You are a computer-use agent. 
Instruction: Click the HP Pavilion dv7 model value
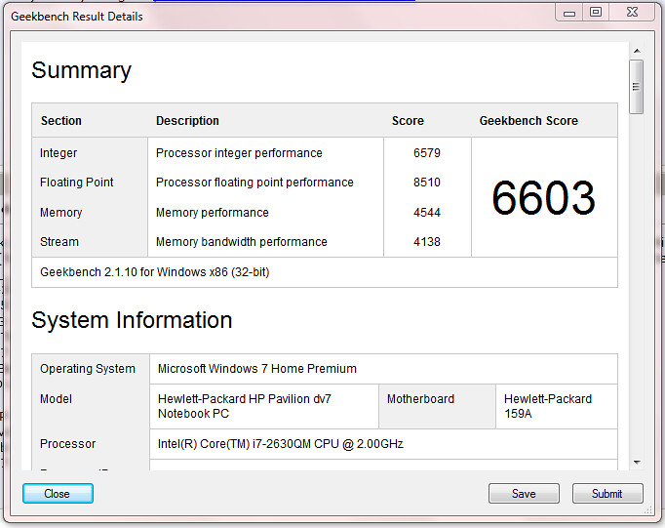tap(245, 406)
